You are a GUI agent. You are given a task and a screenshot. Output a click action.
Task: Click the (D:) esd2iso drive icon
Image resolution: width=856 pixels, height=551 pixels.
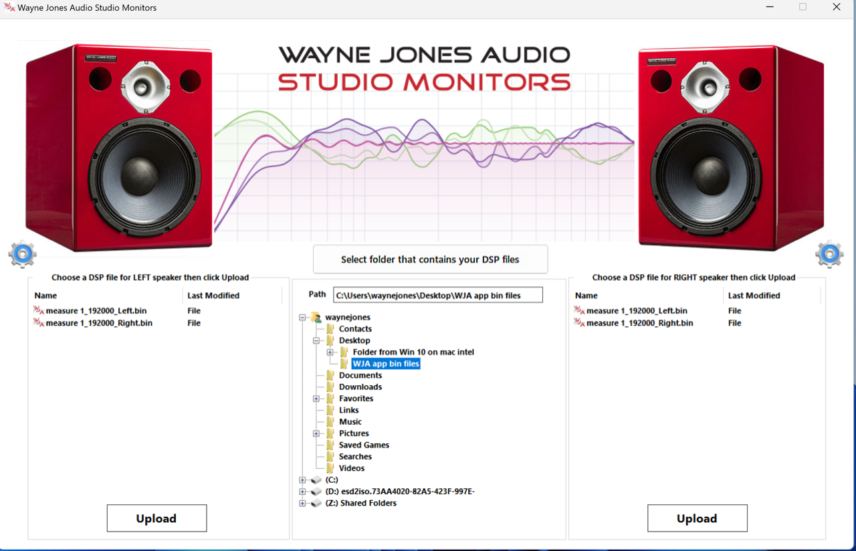coord(316,491)
